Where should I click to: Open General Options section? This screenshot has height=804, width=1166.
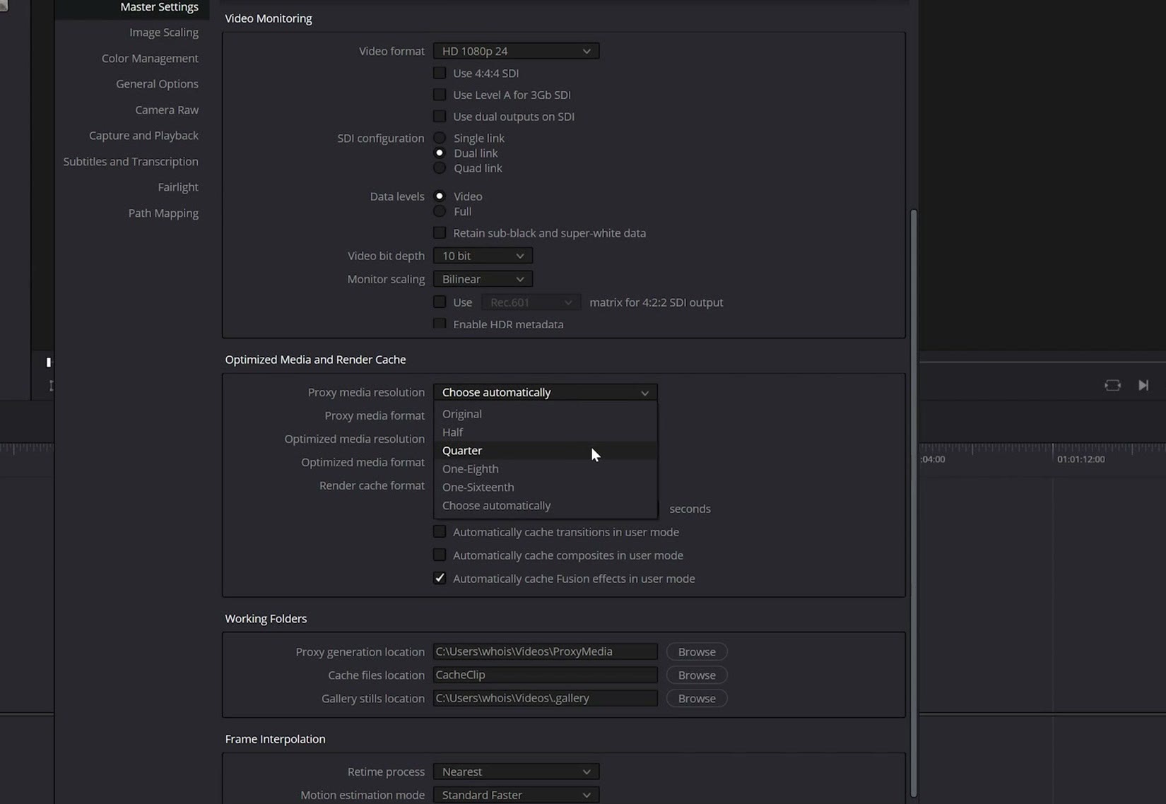[x=157, y=83]
